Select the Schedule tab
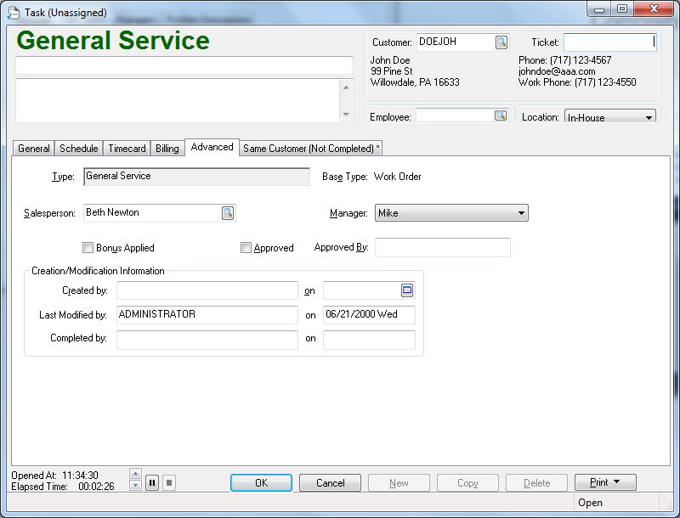Image resolution: width=680 pixels, height=518 pixels. pyautogui.click(x=79, y=149)
